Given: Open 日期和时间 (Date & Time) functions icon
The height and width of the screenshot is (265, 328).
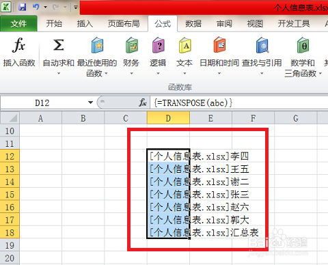Looking at the screenshot, I should (x=219, y=45).
